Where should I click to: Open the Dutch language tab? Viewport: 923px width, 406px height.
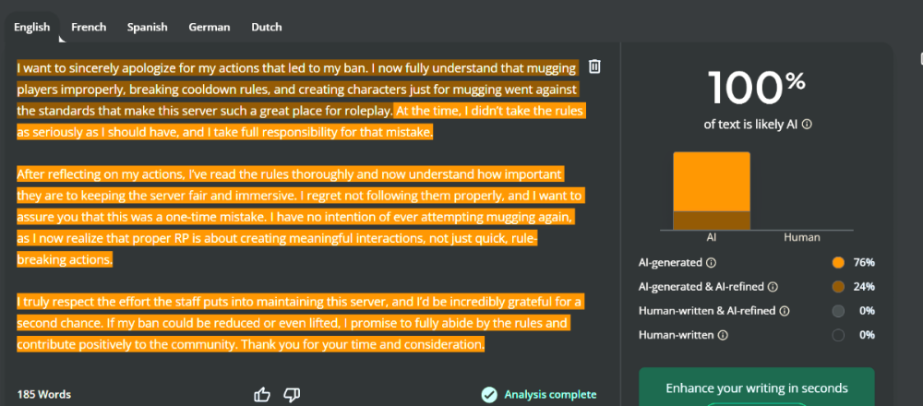267,28
